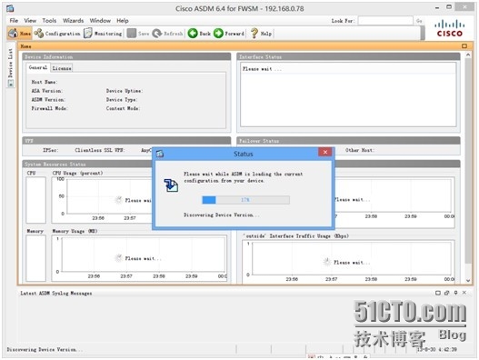The image size is (479, 360).
Task: Click the Cisco logo
Action: coord(449,28)
